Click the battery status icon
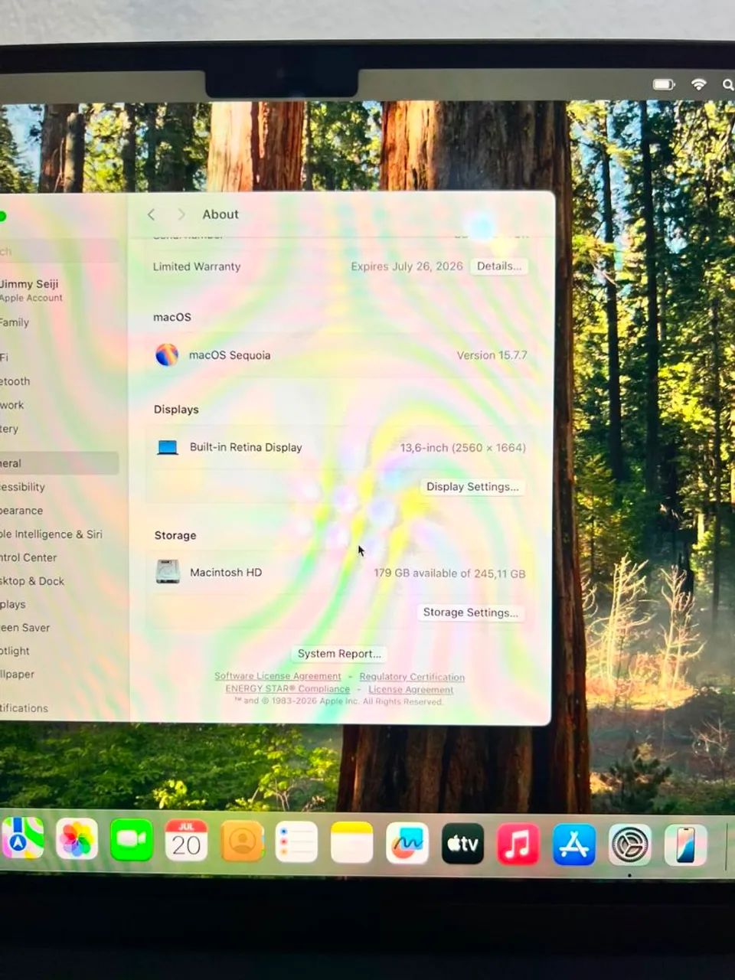The image size is (735, 980). tap(664, 84)
